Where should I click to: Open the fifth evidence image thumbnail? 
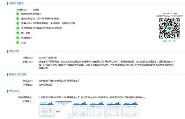click(113, 109)
